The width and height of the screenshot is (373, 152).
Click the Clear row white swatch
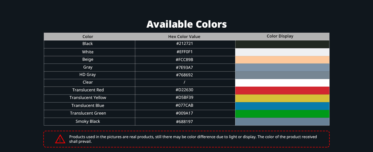[282, 83]
